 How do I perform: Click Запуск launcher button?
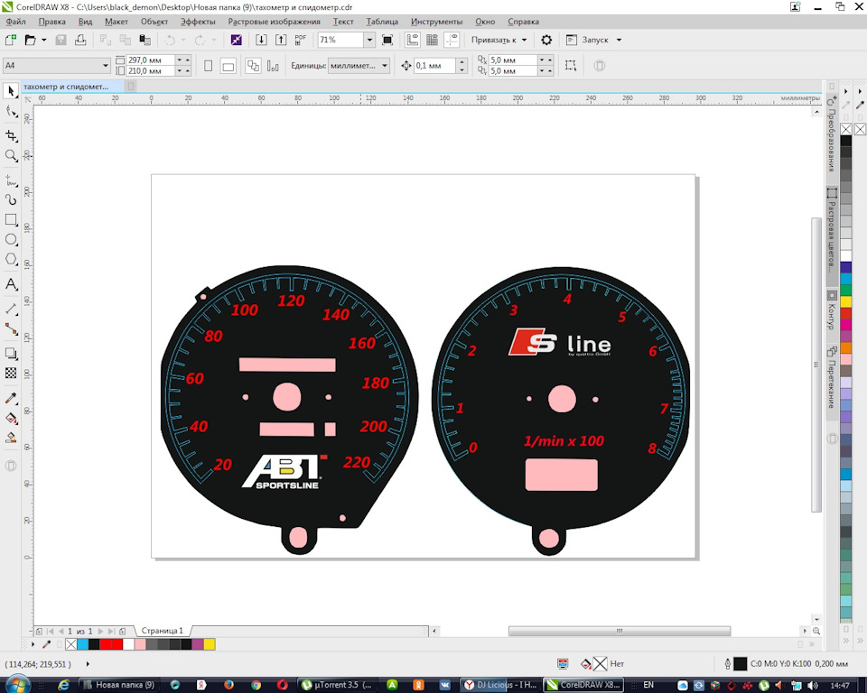[x=588, y=40]
